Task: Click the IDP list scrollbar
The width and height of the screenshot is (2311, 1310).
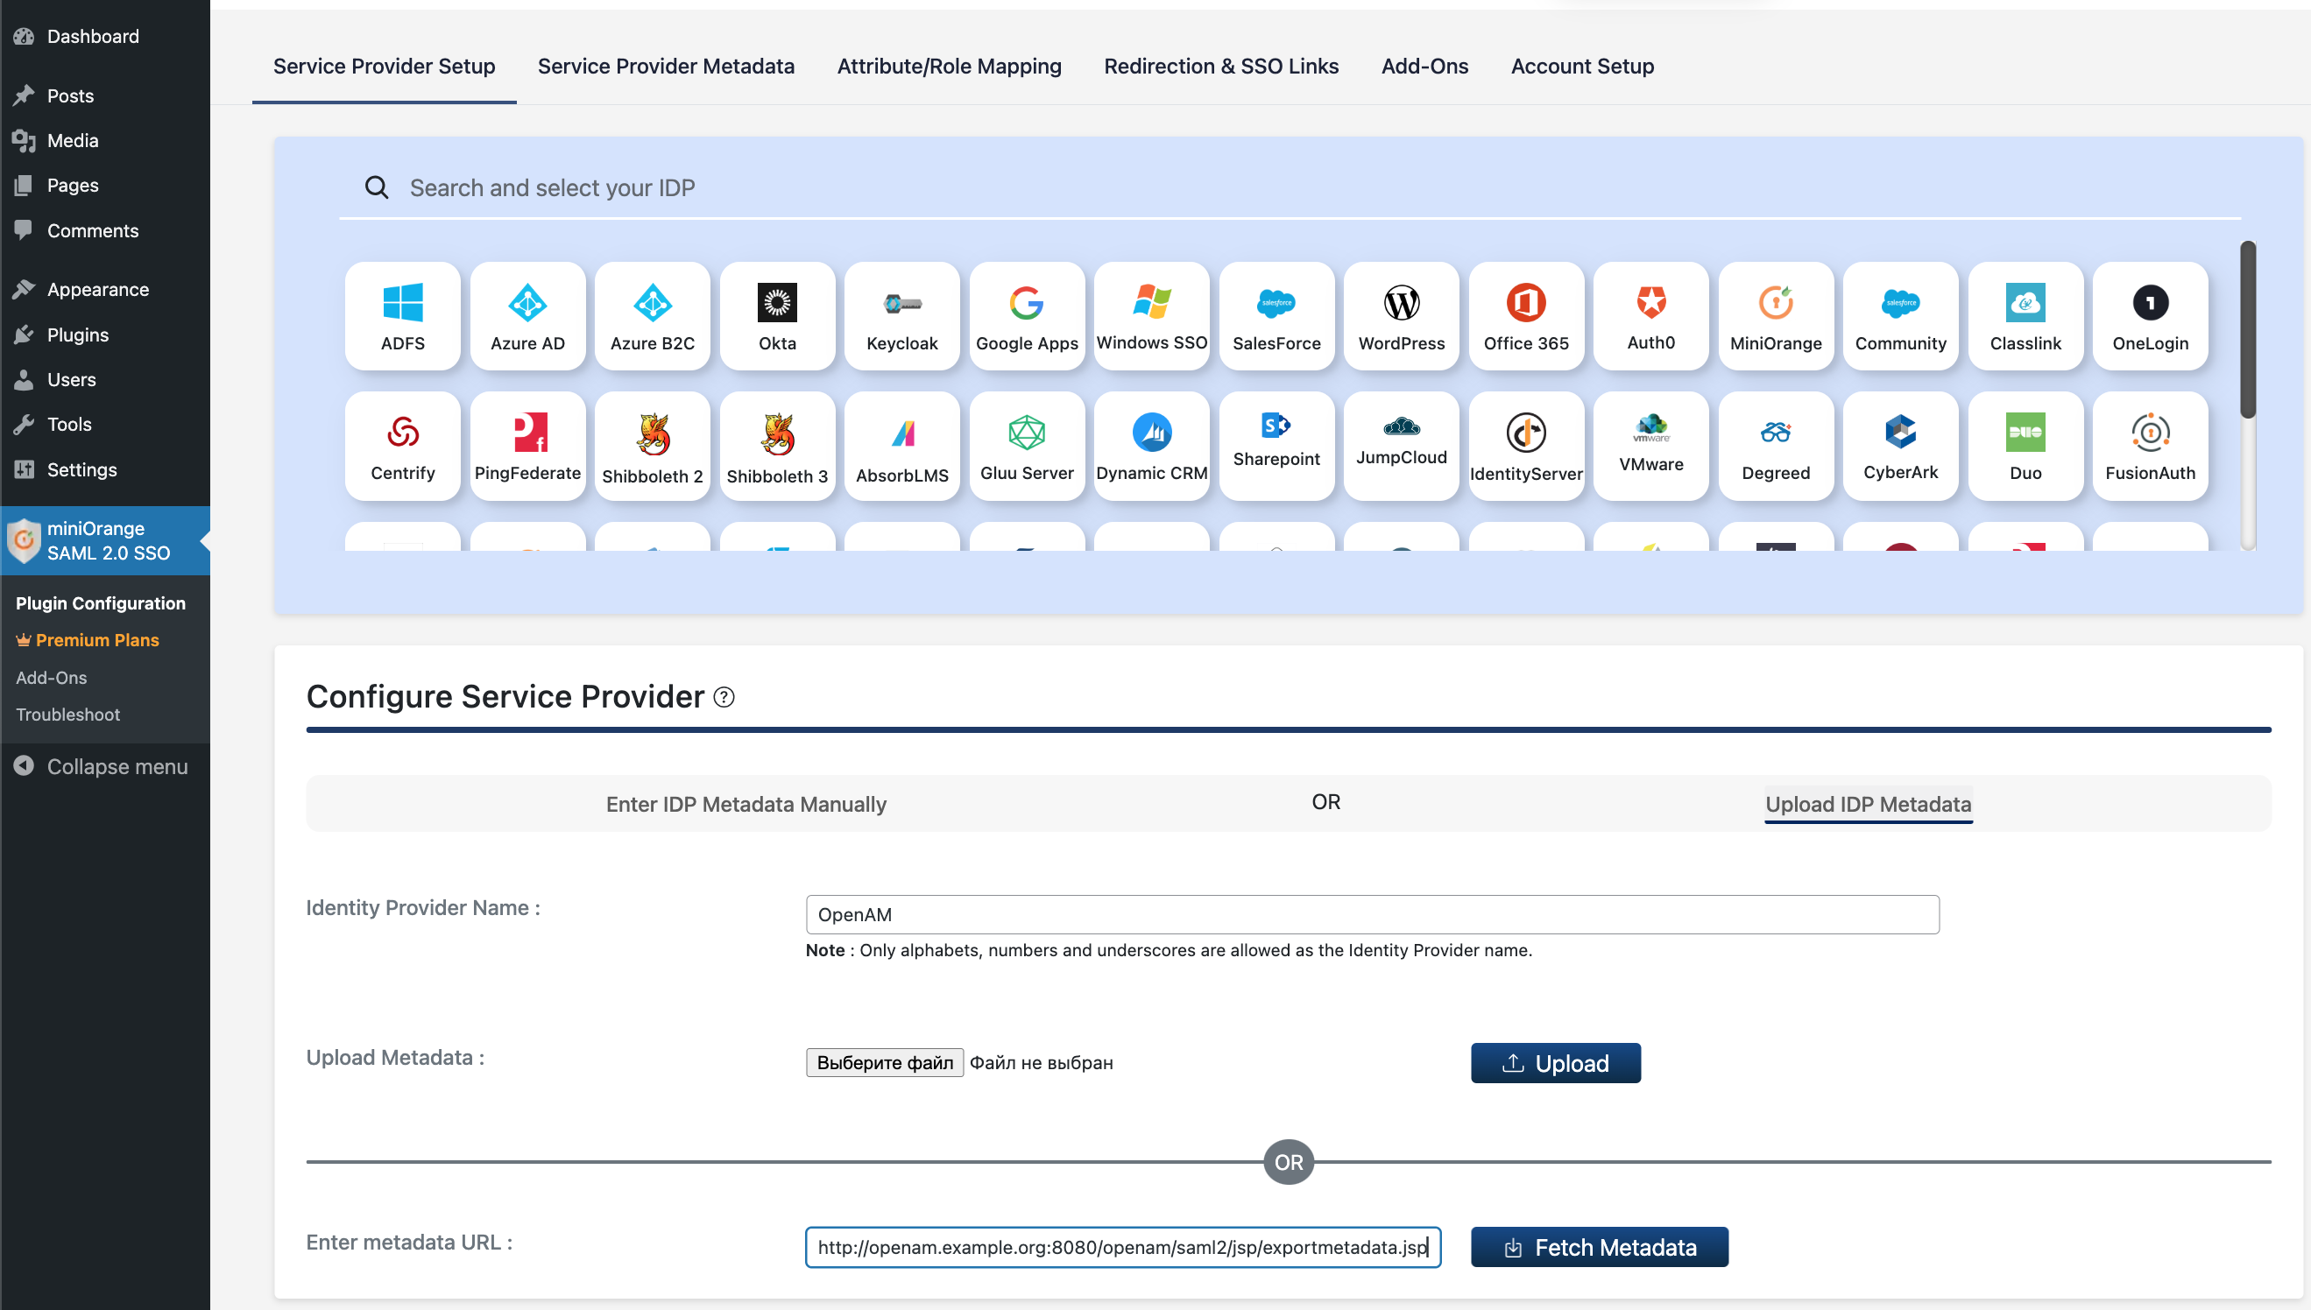Action: tap(2247, 329)
